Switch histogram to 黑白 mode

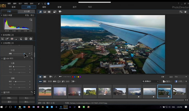point(32,15)
